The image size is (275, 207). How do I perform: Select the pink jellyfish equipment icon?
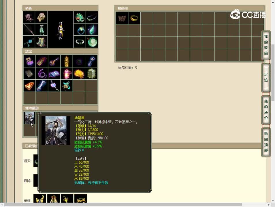(29, 17)
